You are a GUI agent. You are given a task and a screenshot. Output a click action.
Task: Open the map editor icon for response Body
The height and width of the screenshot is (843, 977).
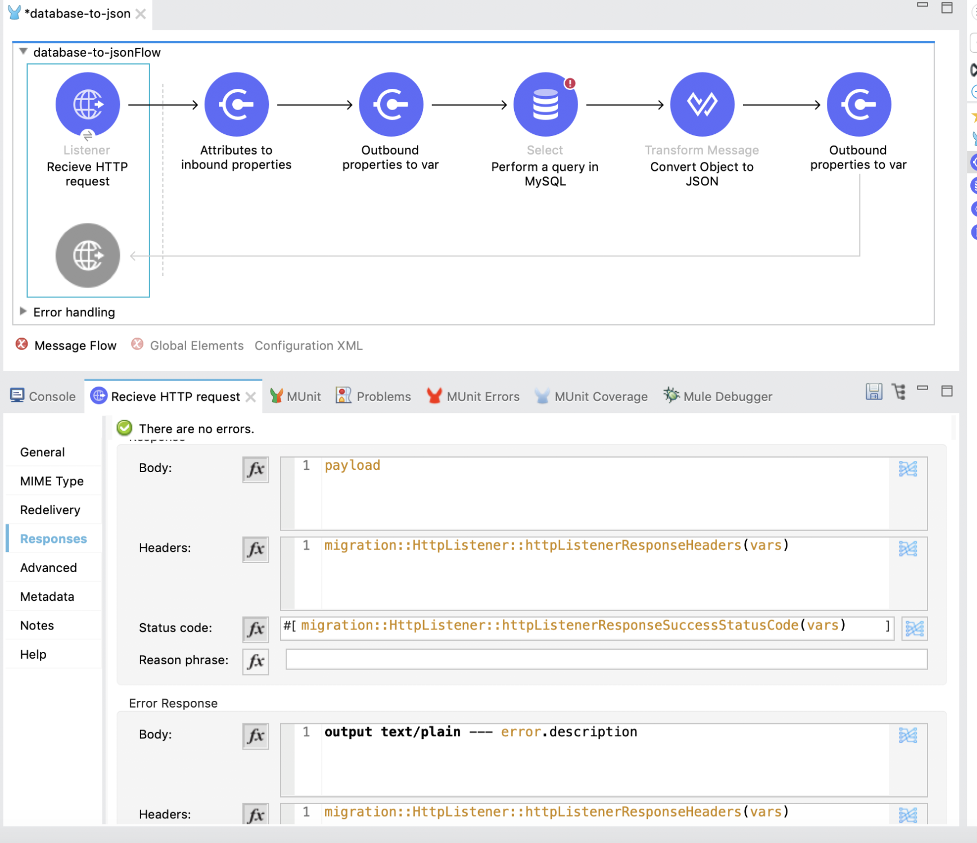(x=907, y=469)
